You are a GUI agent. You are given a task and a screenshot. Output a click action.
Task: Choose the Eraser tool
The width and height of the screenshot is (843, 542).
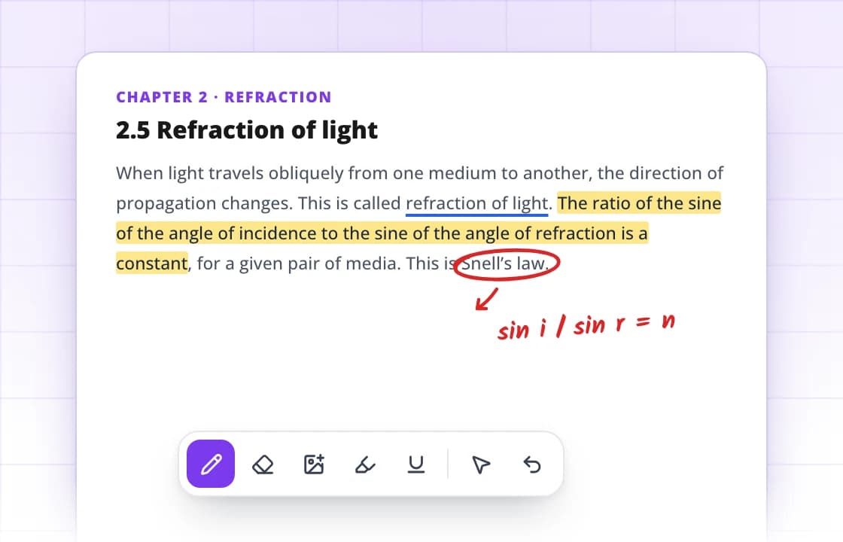263,464
